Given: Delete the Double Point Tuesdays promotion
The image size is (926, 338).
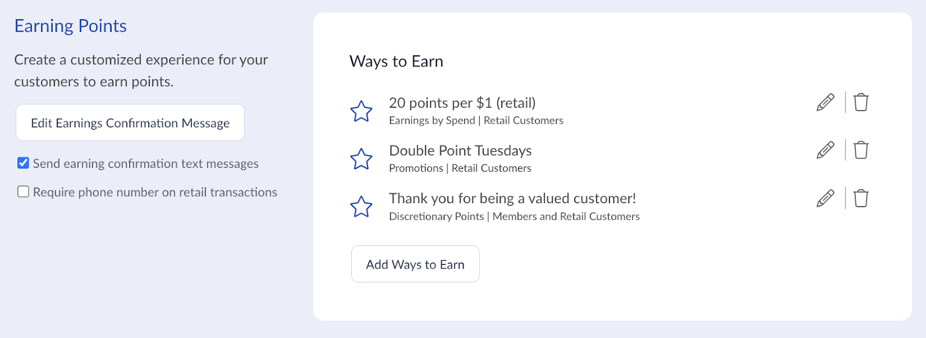Looking at the screenshot, I should coord(861,150).
